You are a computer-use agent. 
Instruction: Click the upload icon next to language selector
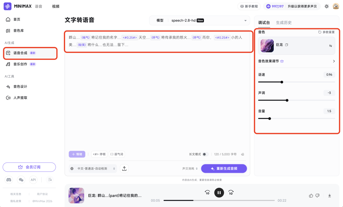pyautogui.click(x=124, y=168)
